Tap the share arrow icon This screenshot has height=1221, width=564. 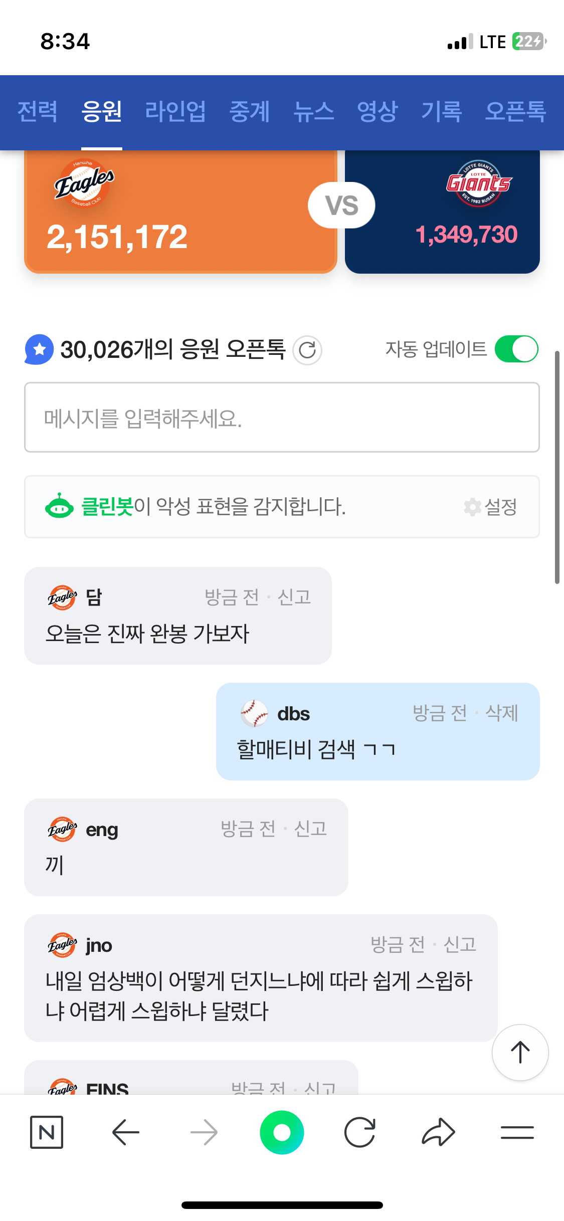click(x=438, y=1132)
